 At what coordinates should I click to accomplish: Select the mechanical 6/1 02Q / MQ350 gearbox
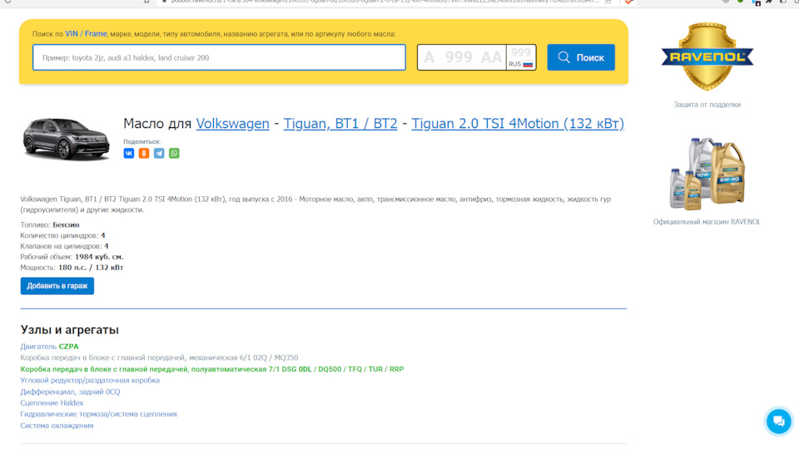(x=159, y=357)
